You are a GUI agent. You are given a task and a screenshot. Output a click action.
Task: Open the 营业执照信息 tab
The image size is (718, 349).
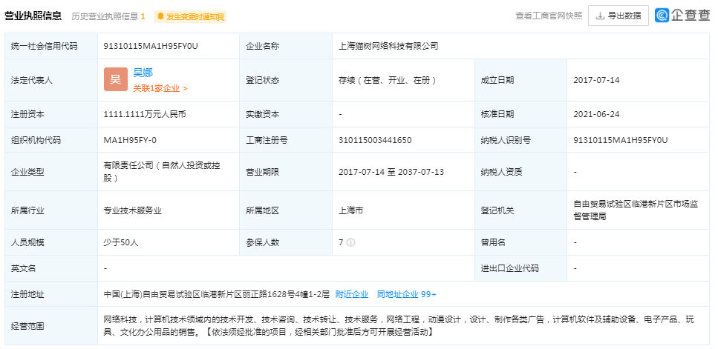point(33,16)
